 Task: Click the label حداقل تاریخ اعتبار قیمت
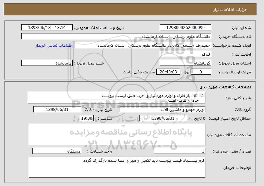coord(230,118)
